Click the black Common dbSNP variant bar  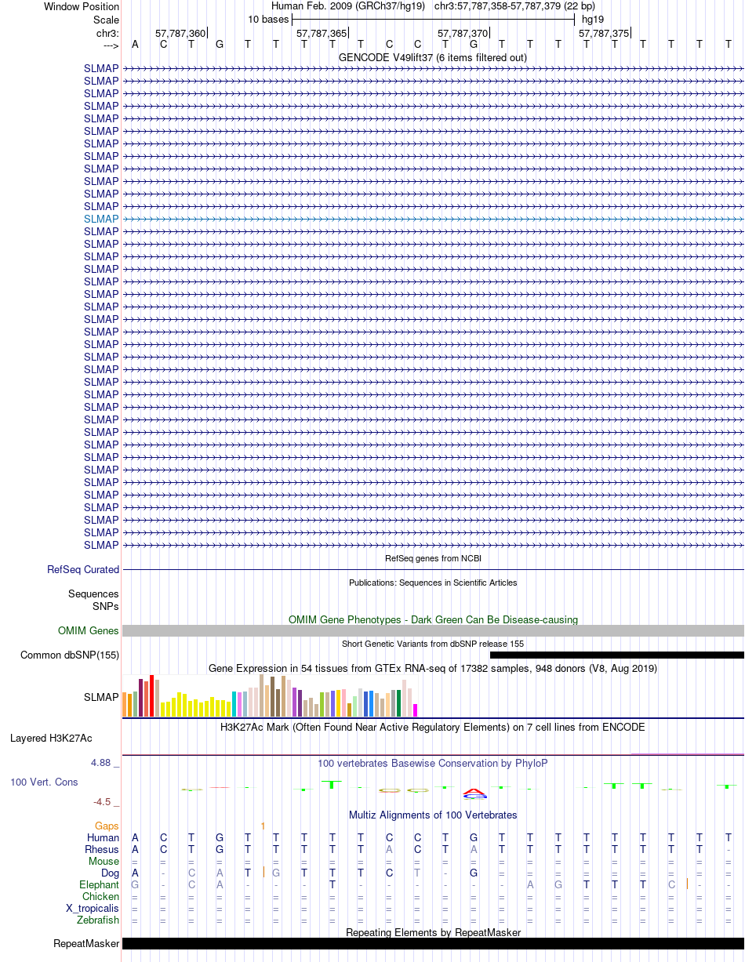(617, 655)
